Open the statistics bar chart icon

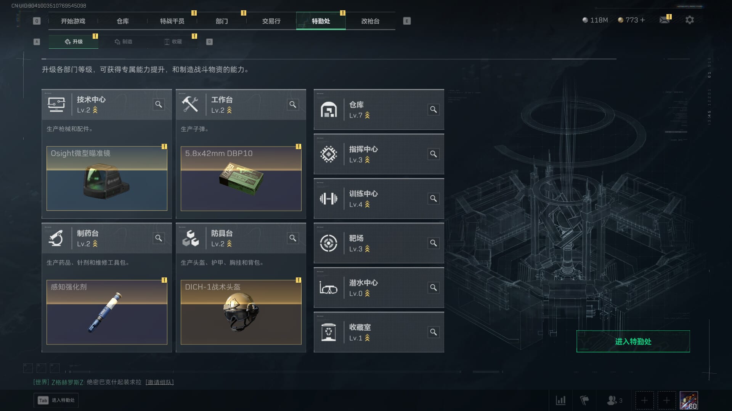click(x=560, y=400)
